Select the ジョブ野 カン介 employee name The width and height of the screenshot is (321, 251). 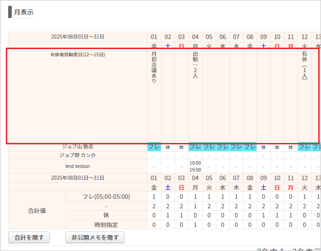click(x=78, y=155)
